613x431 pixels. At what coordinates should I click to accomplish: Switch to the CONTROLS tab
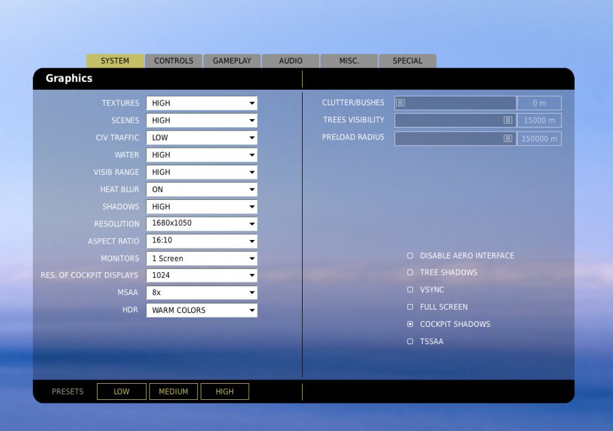point(173,60)
